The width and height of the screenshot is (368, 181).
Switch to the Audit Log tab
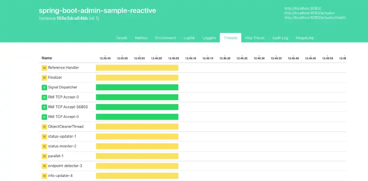[x=280, y=38]
